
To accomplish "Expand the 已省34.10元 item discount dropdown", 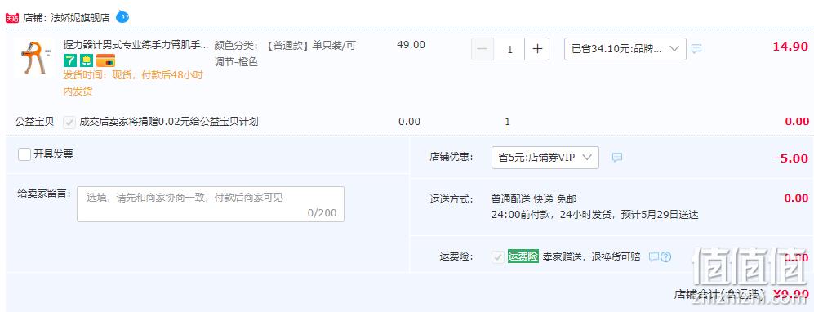I will pos(625,49).
